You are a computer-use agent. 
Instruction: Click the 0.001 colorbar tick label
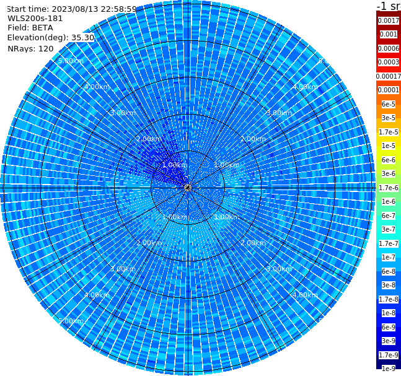click(x=388, y=34)
